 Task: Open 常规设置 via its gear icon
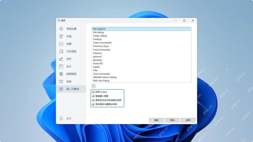(x=61, y=29)
